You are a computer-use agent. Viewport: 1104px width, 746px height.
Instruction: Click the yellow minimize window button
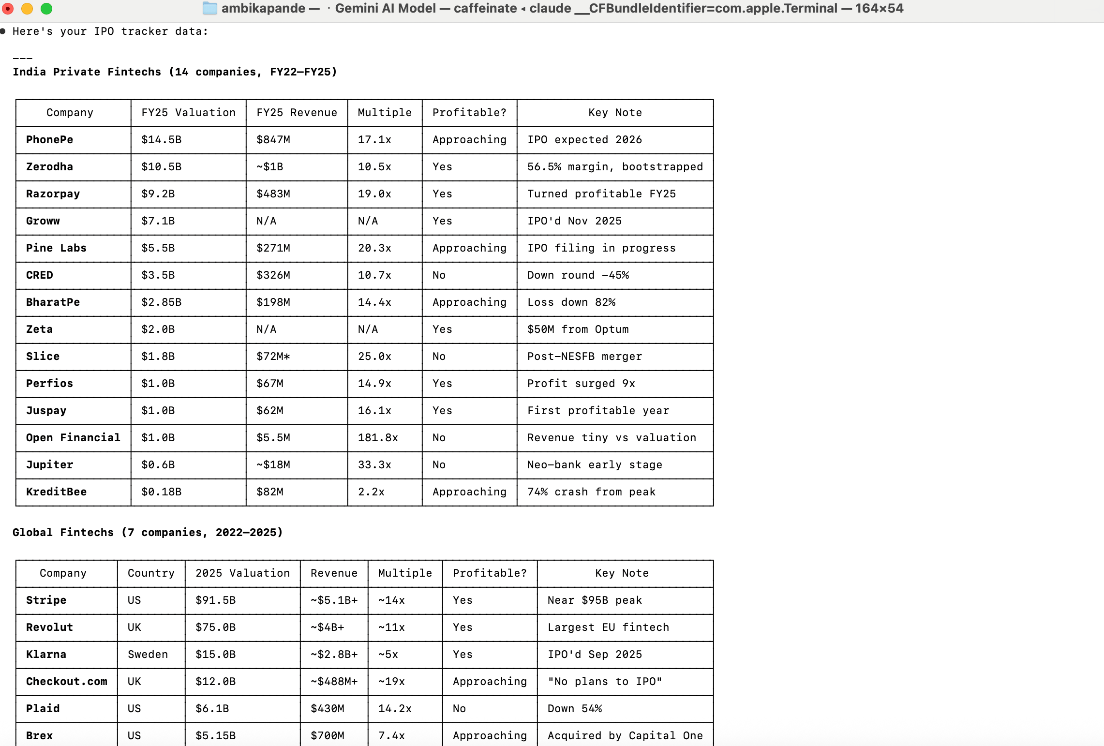coord(27,8)
